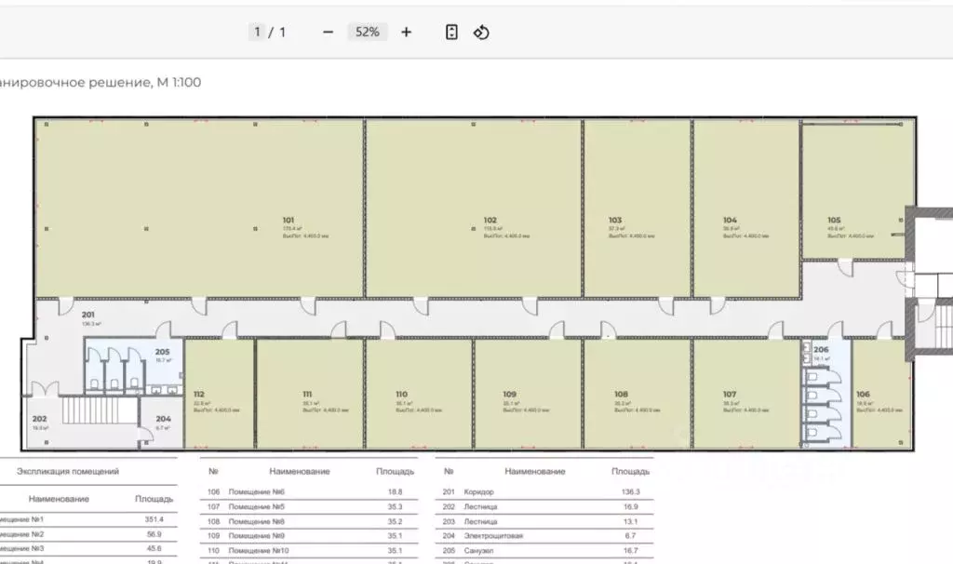Select room 102 on the floor plan
The height and width of the screenshot is (564, 953).
[490, 221]
